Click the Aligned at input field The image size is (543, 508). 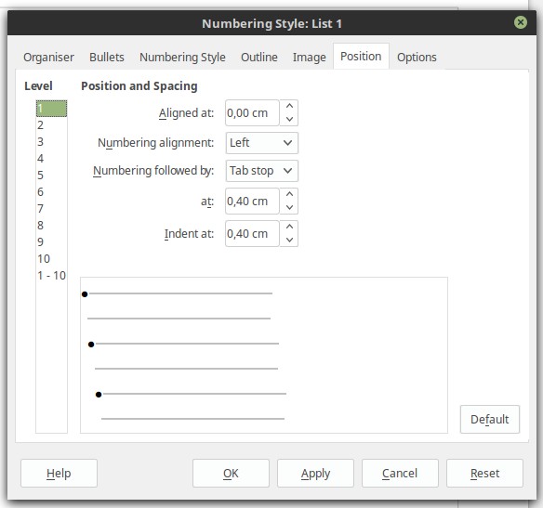(x=252, y=113)
